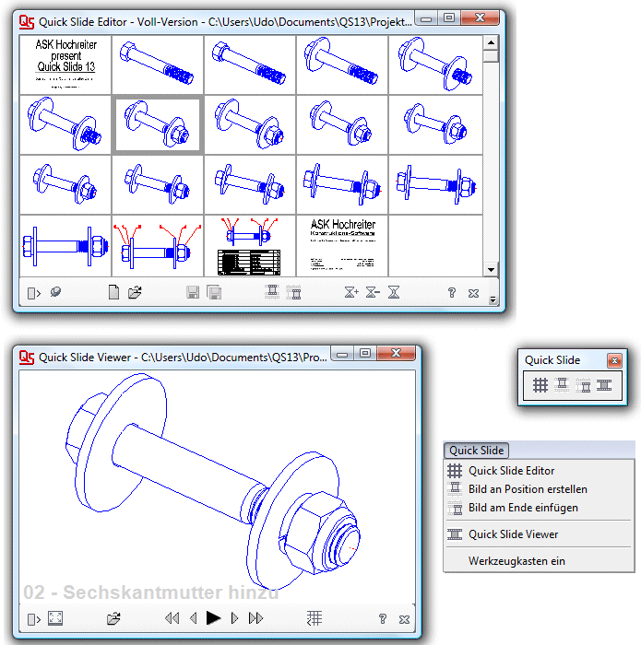Click the exit-door icon in the Viewer toolbar
This screenshot has height=645, width=641.
pyautogui.click(x=34, y=619)
